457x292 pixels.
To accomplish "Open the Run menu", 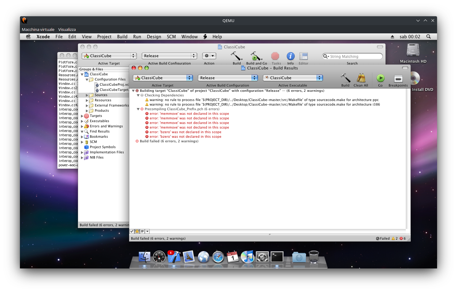I will 137,37.
